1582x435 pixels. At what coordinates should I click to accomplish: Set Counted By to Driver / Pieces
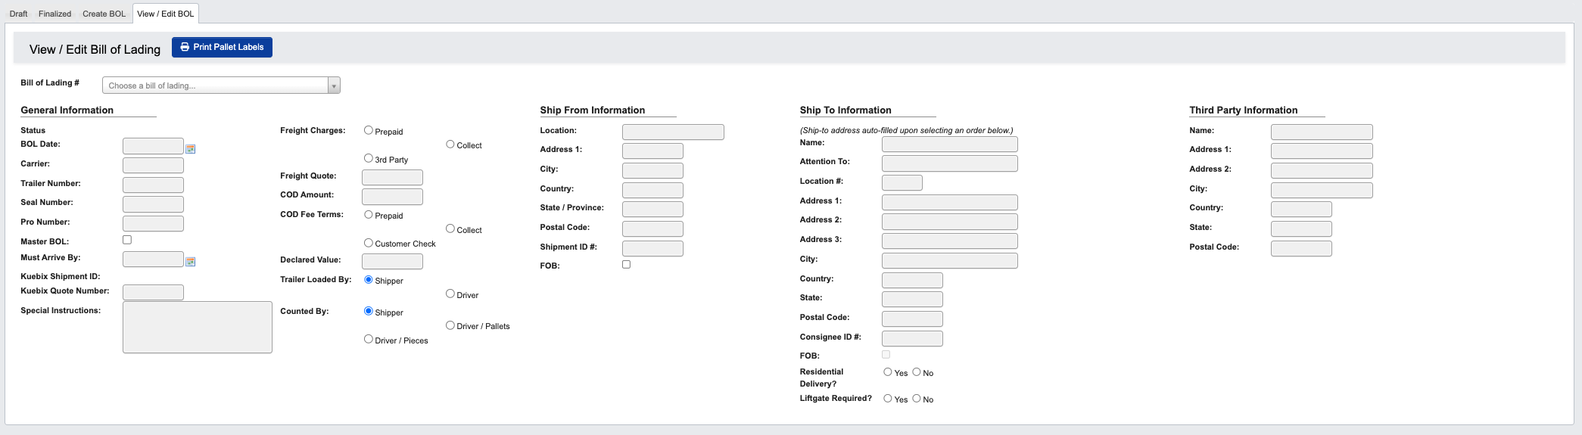coord(369,339)
